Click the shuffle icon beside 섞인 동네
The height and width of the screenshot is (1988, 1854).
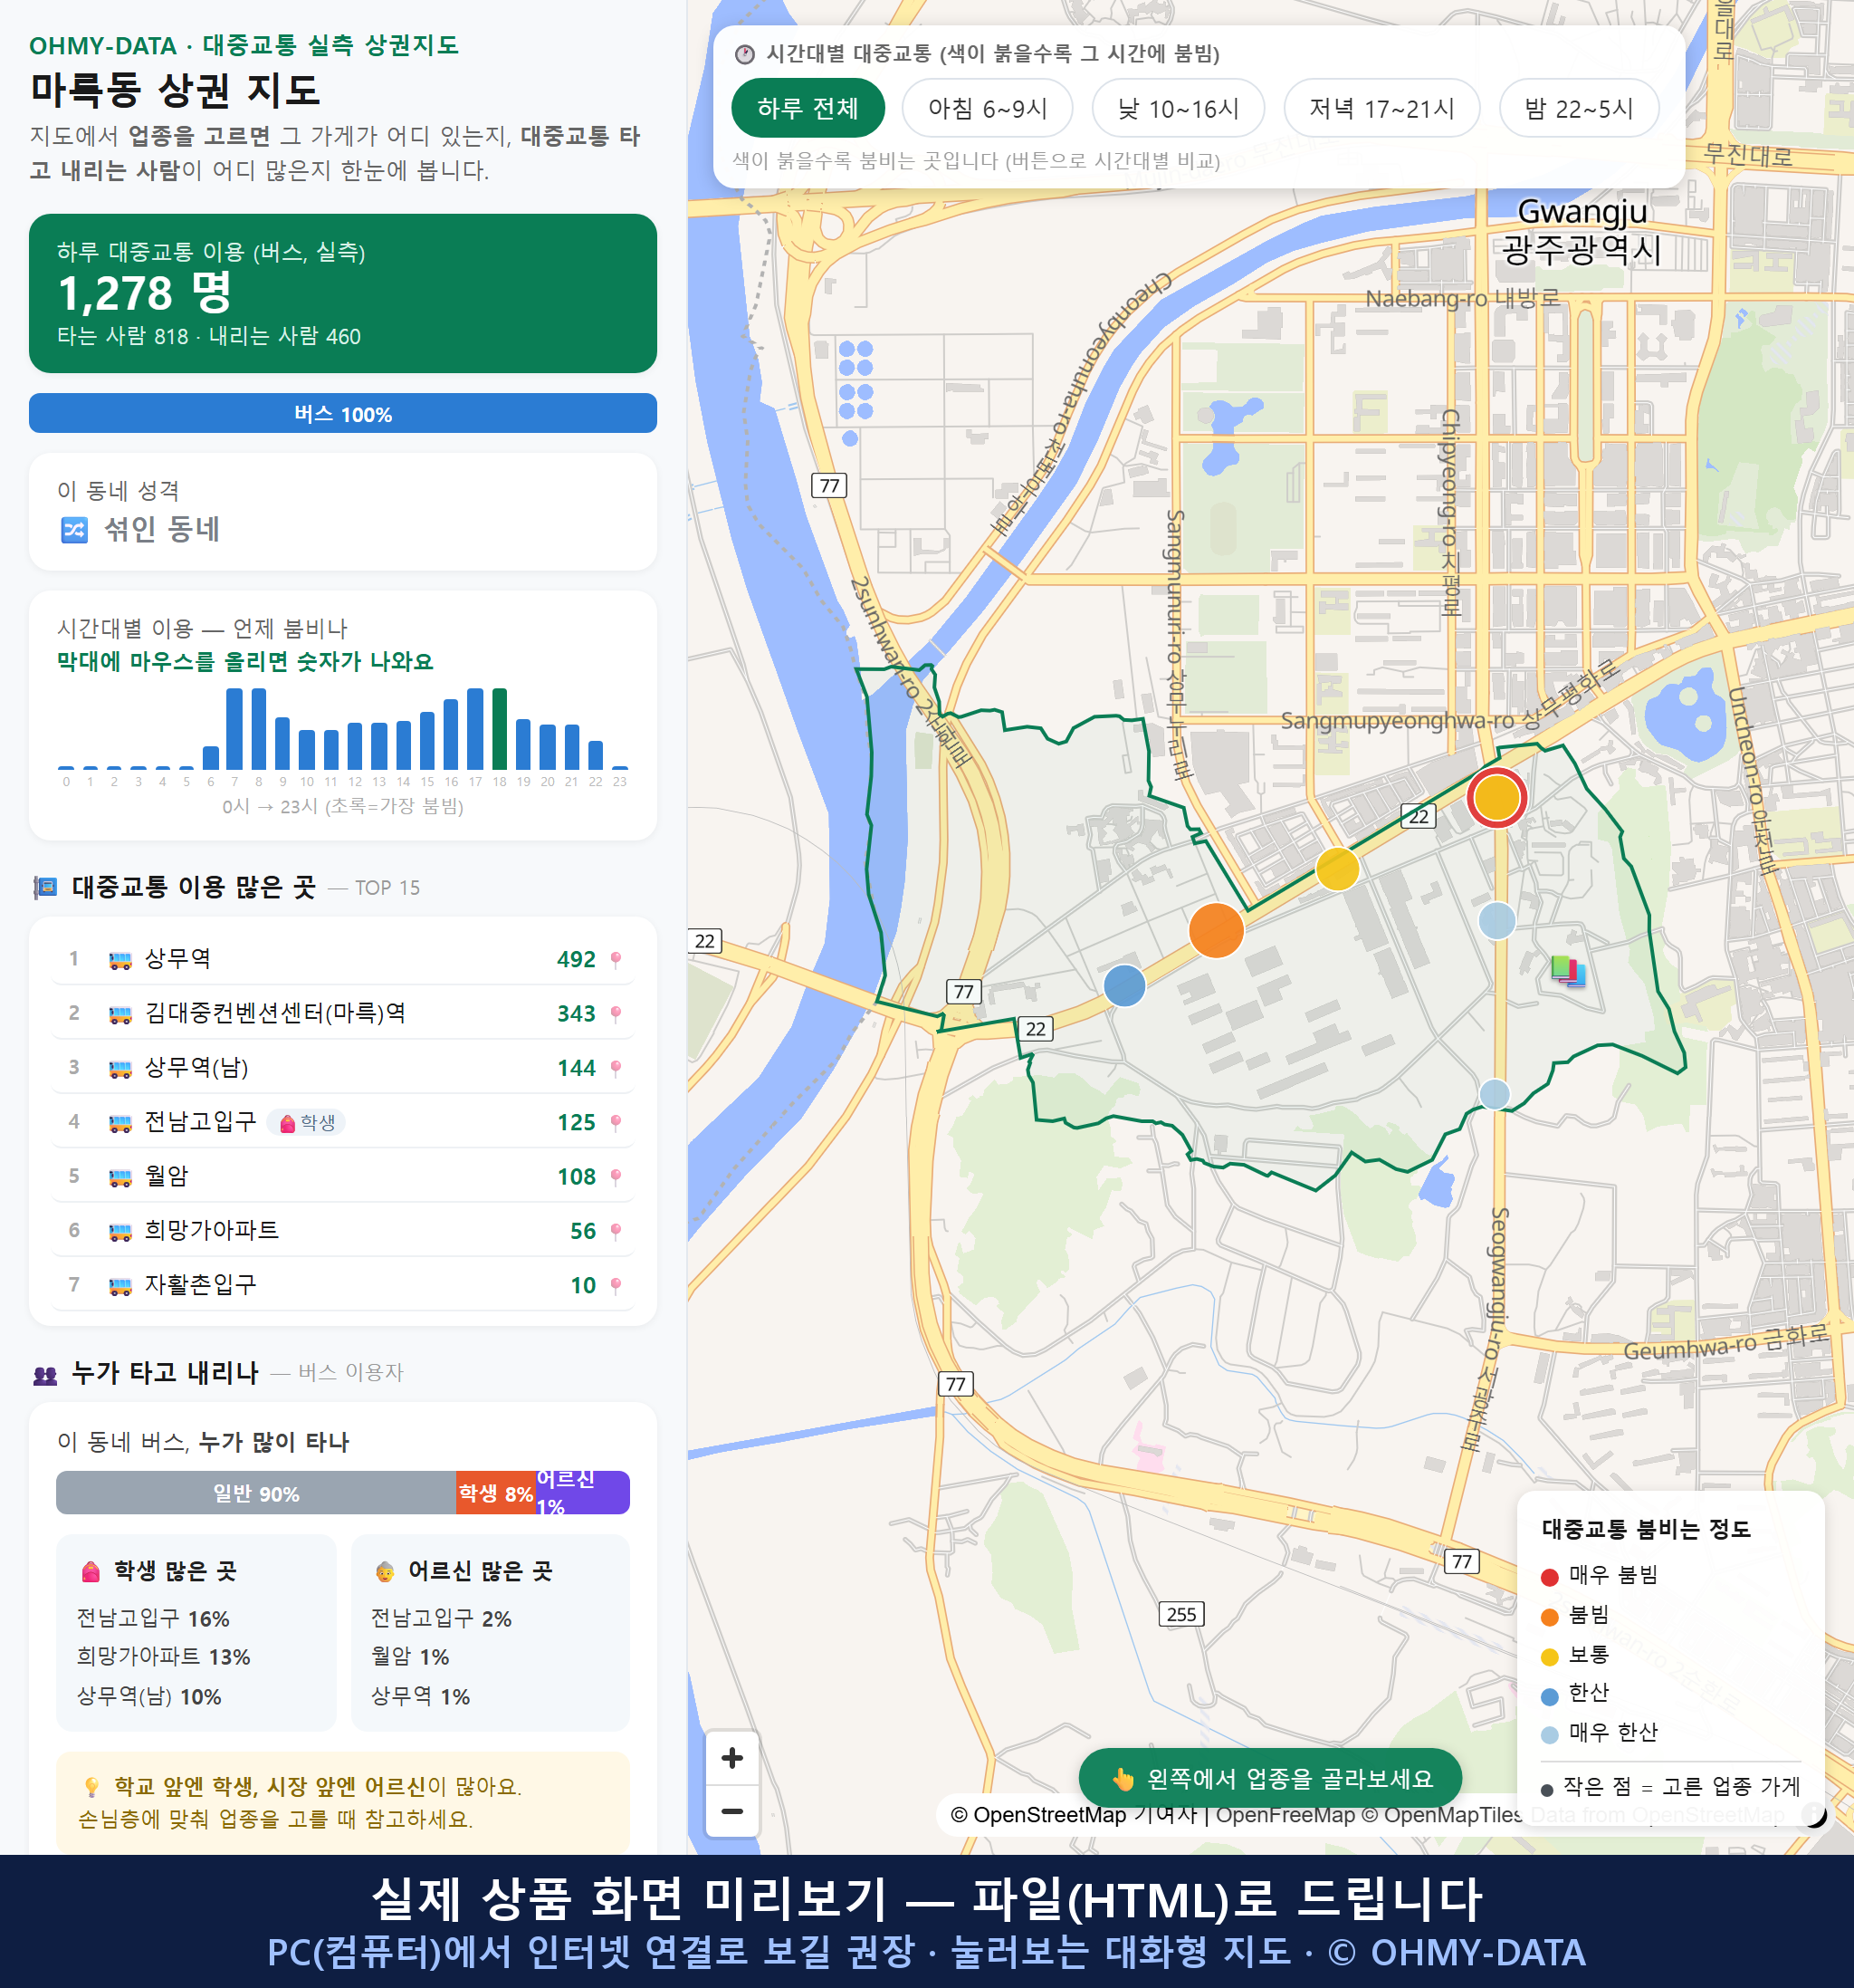[x=75, y=529]
